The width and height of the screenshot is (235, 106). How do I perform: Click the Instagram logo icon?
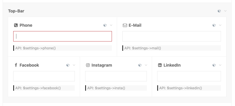[88, 65]
